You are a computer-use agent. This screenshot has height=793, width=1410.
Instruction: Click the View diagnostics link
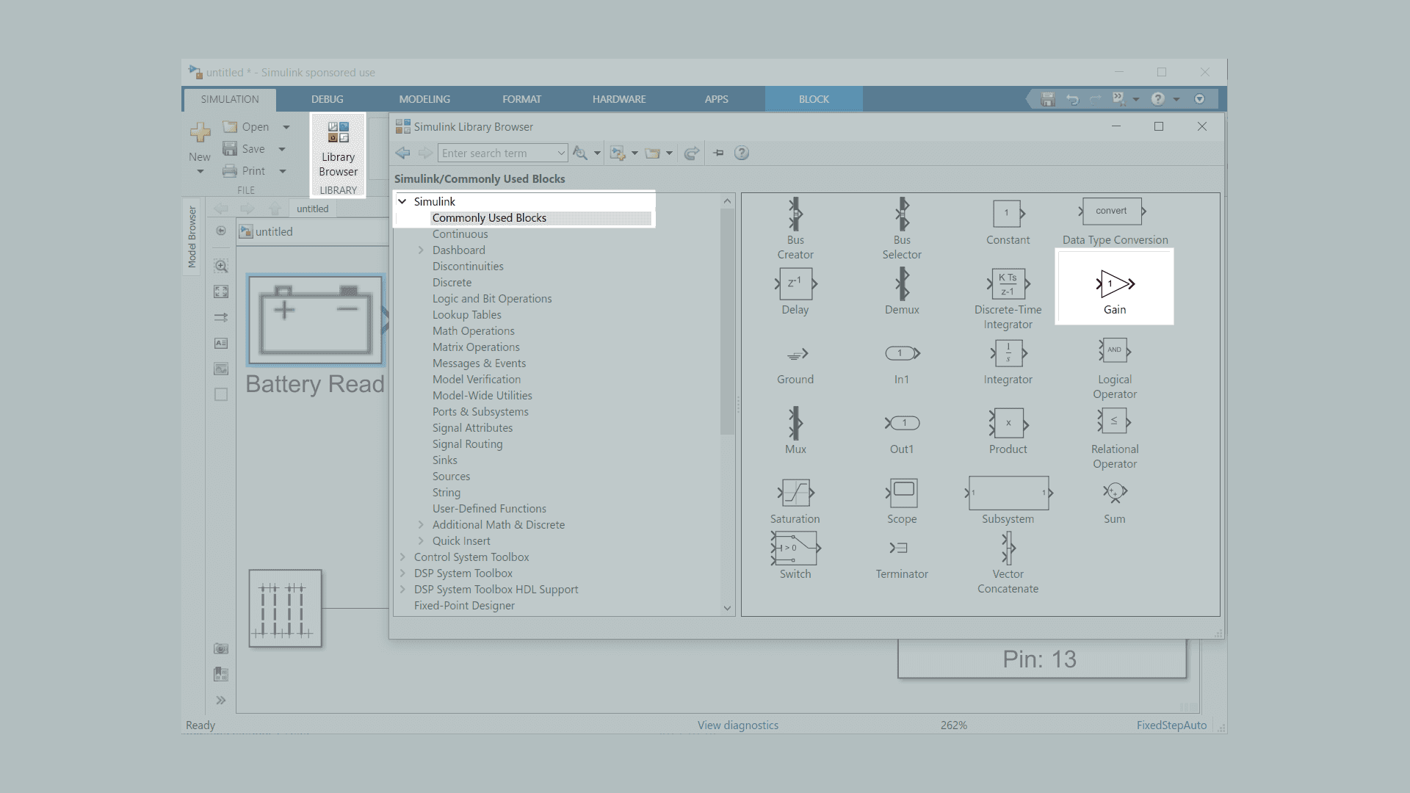point(737,725)
